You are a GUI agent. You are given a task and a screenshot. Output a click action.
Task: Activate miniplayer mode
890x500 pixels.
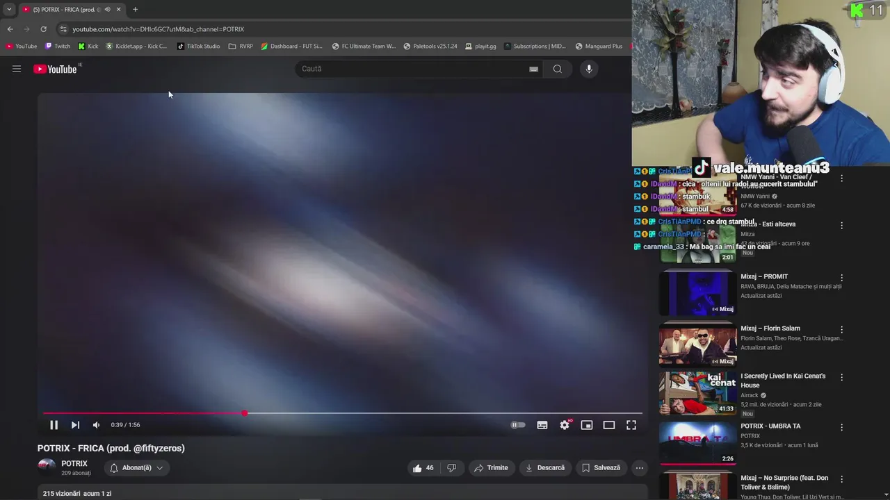click(x=587, y=425)
